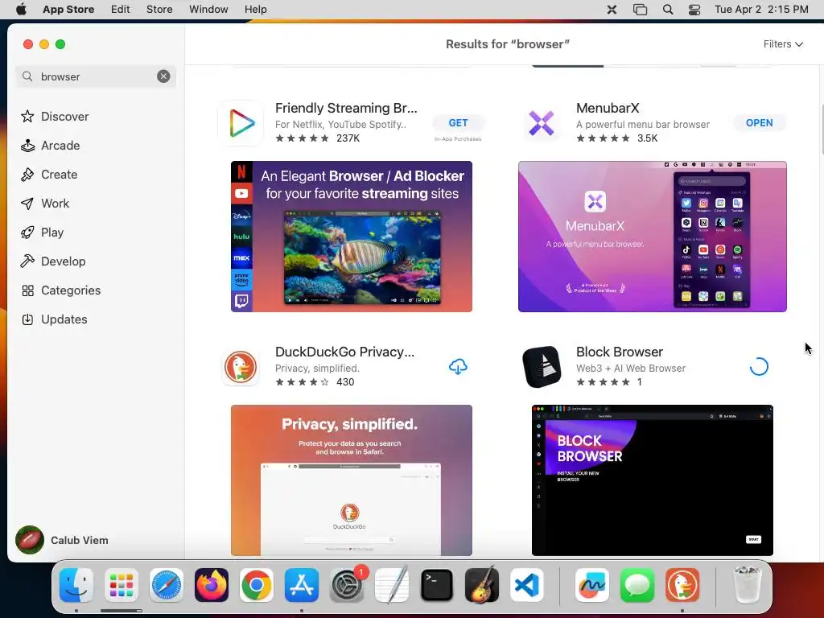The width and height of the screenshot is (824, 618).
Task: Open the Window menu
Action: pyautogui.click(x=208, y=10)
